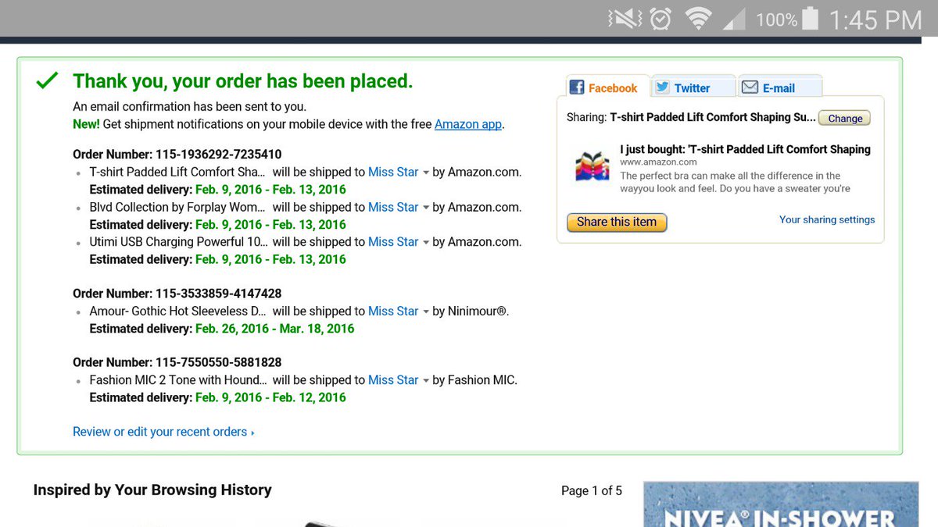Tap the Wi-Fi icon in status bar

click(x=698, y=19)
